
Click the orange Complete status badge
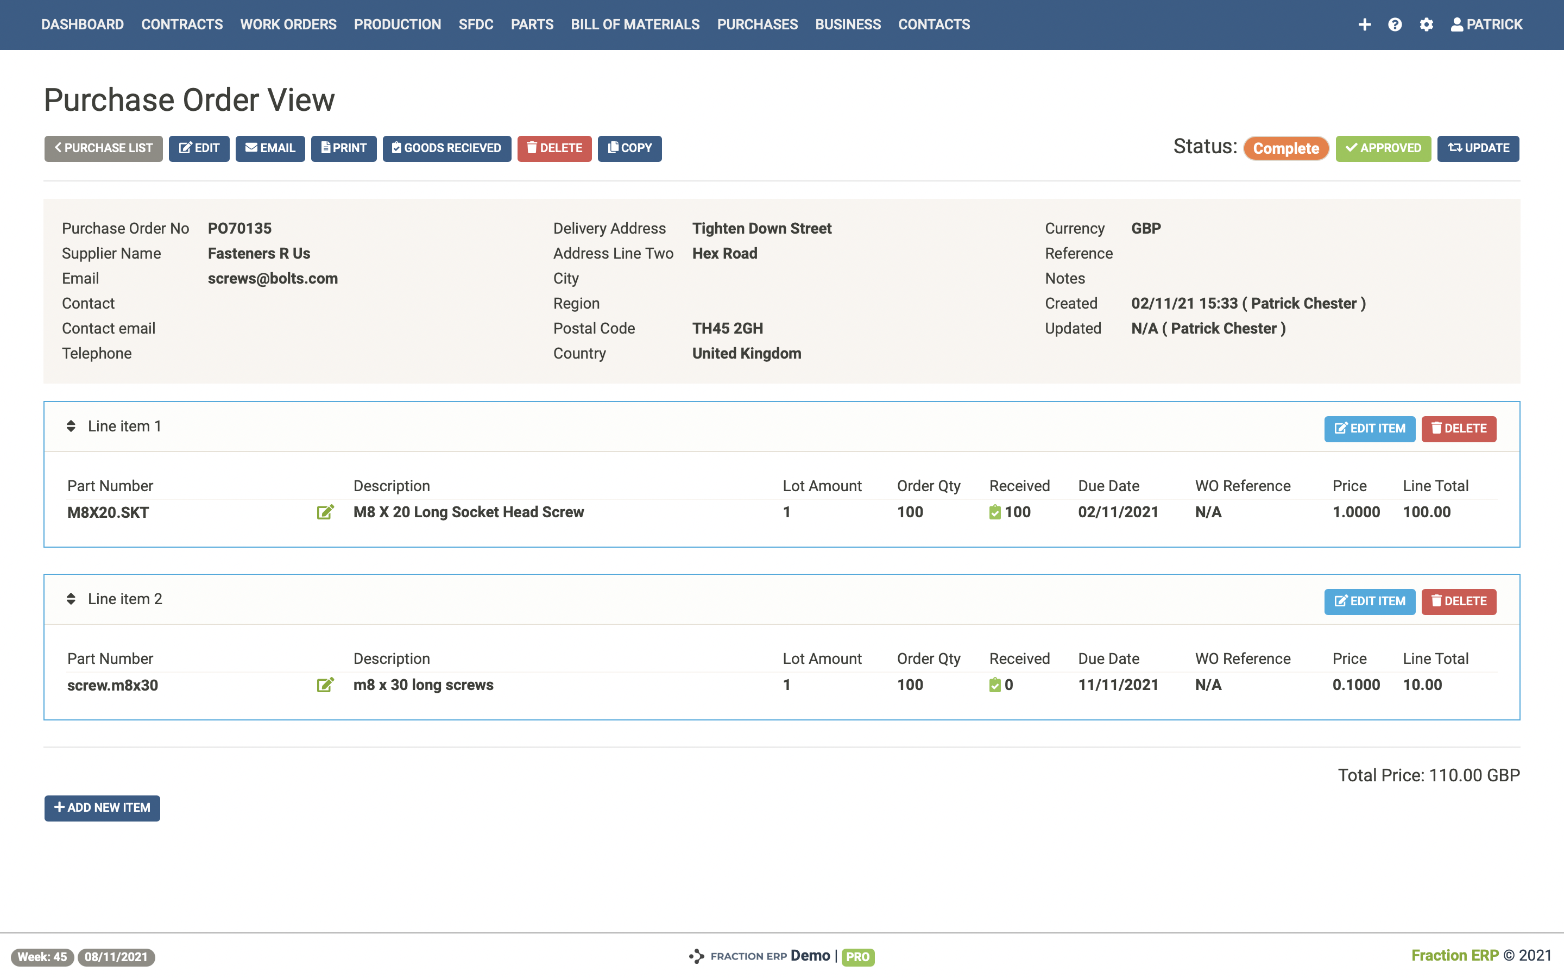click(1285, 148)
